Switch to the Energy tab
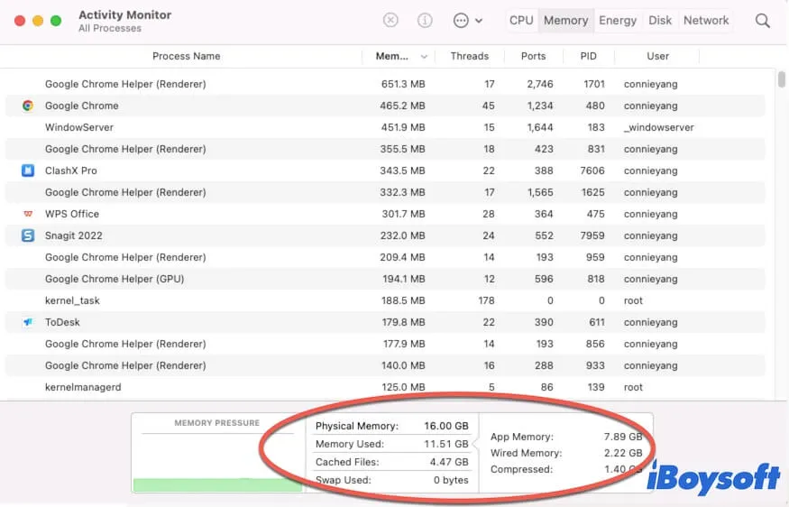The height and width of the screenshot is (507, 789). (618, 20)
